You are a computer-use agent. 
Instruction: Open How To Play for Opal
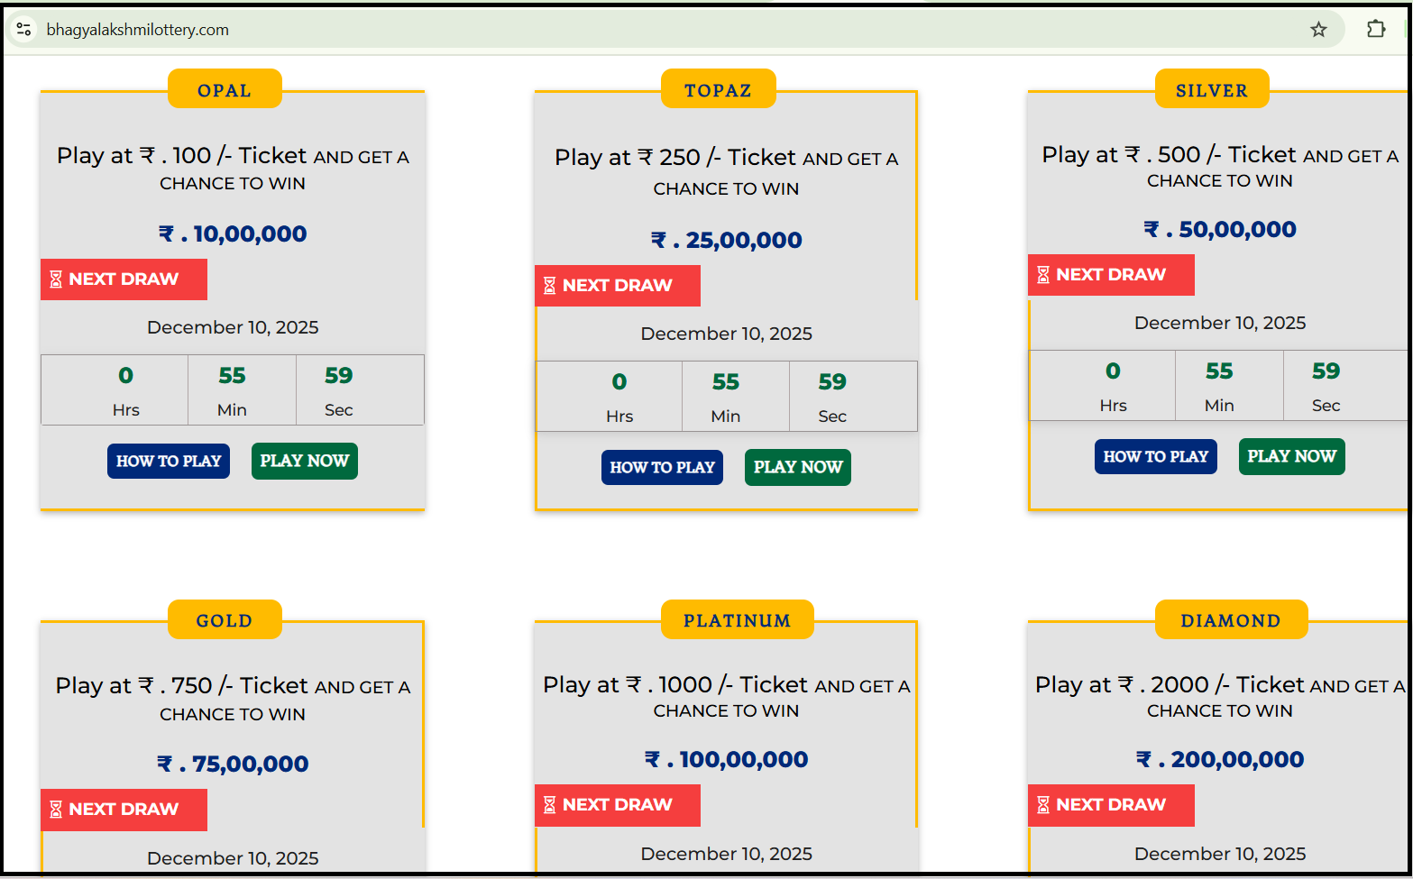[x=169, y=462]
